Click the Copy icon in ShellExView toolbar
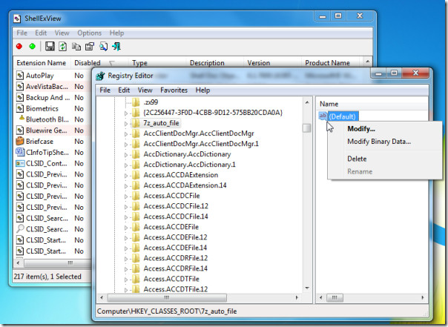 pos(76,46)
